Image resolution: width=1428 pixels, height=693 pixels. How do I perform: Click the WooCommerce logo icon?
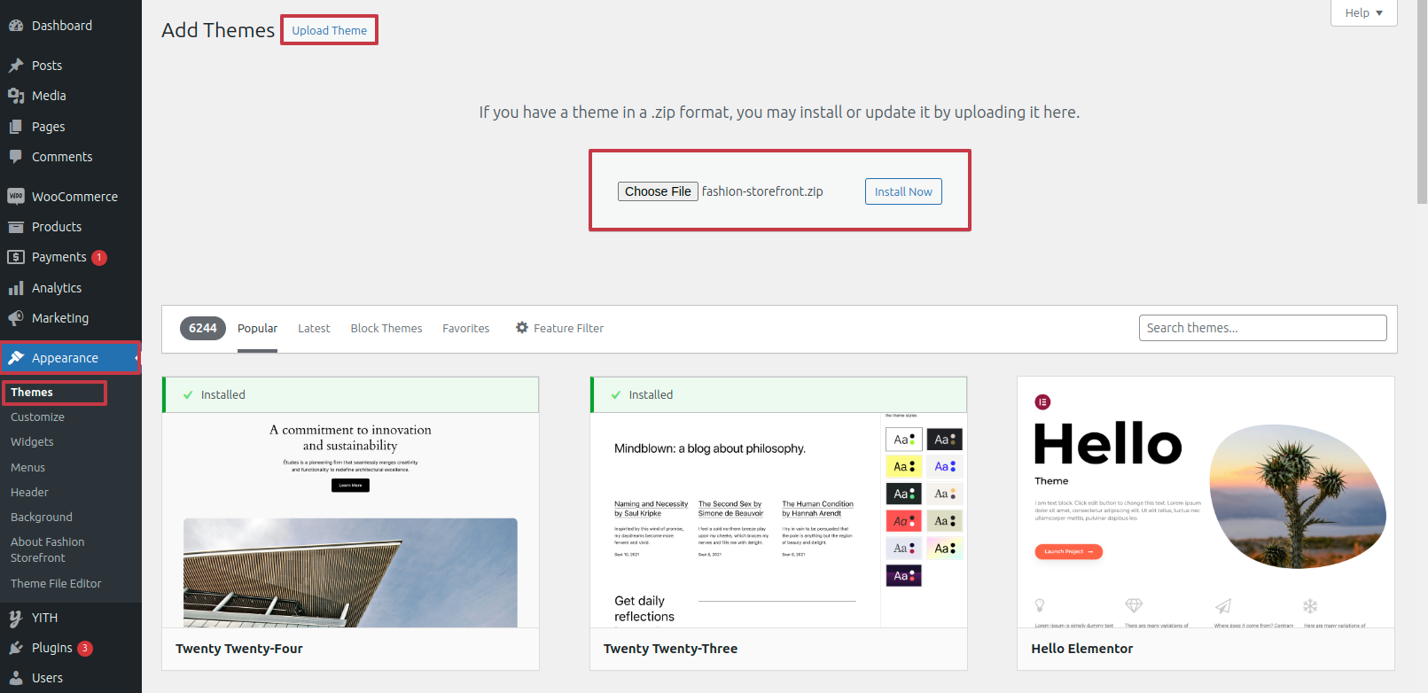click(x=16, y=196)
